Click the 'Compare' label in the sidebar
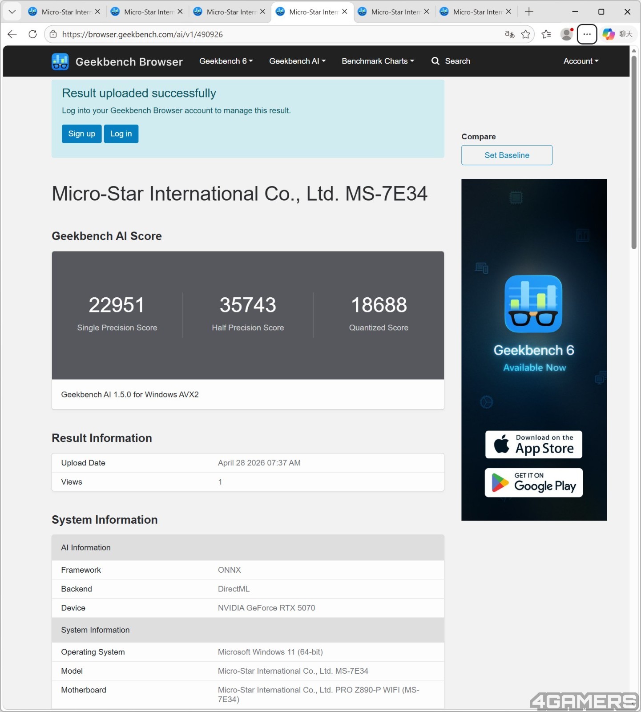The width and height of the screenshot is (641, 712). tap(479, 137)
